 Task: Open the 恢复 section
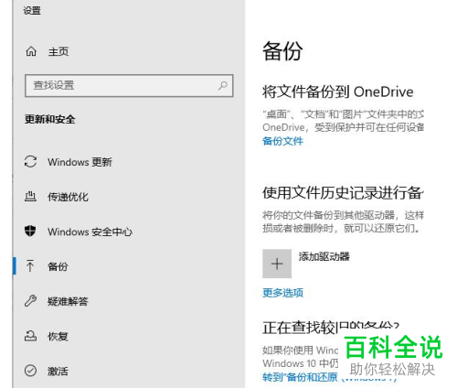point(58,337)
